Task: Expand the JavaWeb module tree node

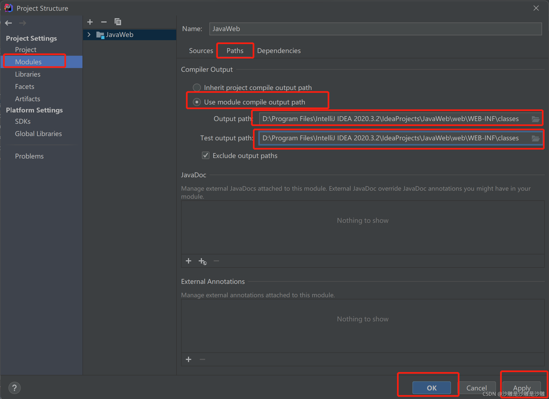Action: pyautogui.click(x=89, y=35)
